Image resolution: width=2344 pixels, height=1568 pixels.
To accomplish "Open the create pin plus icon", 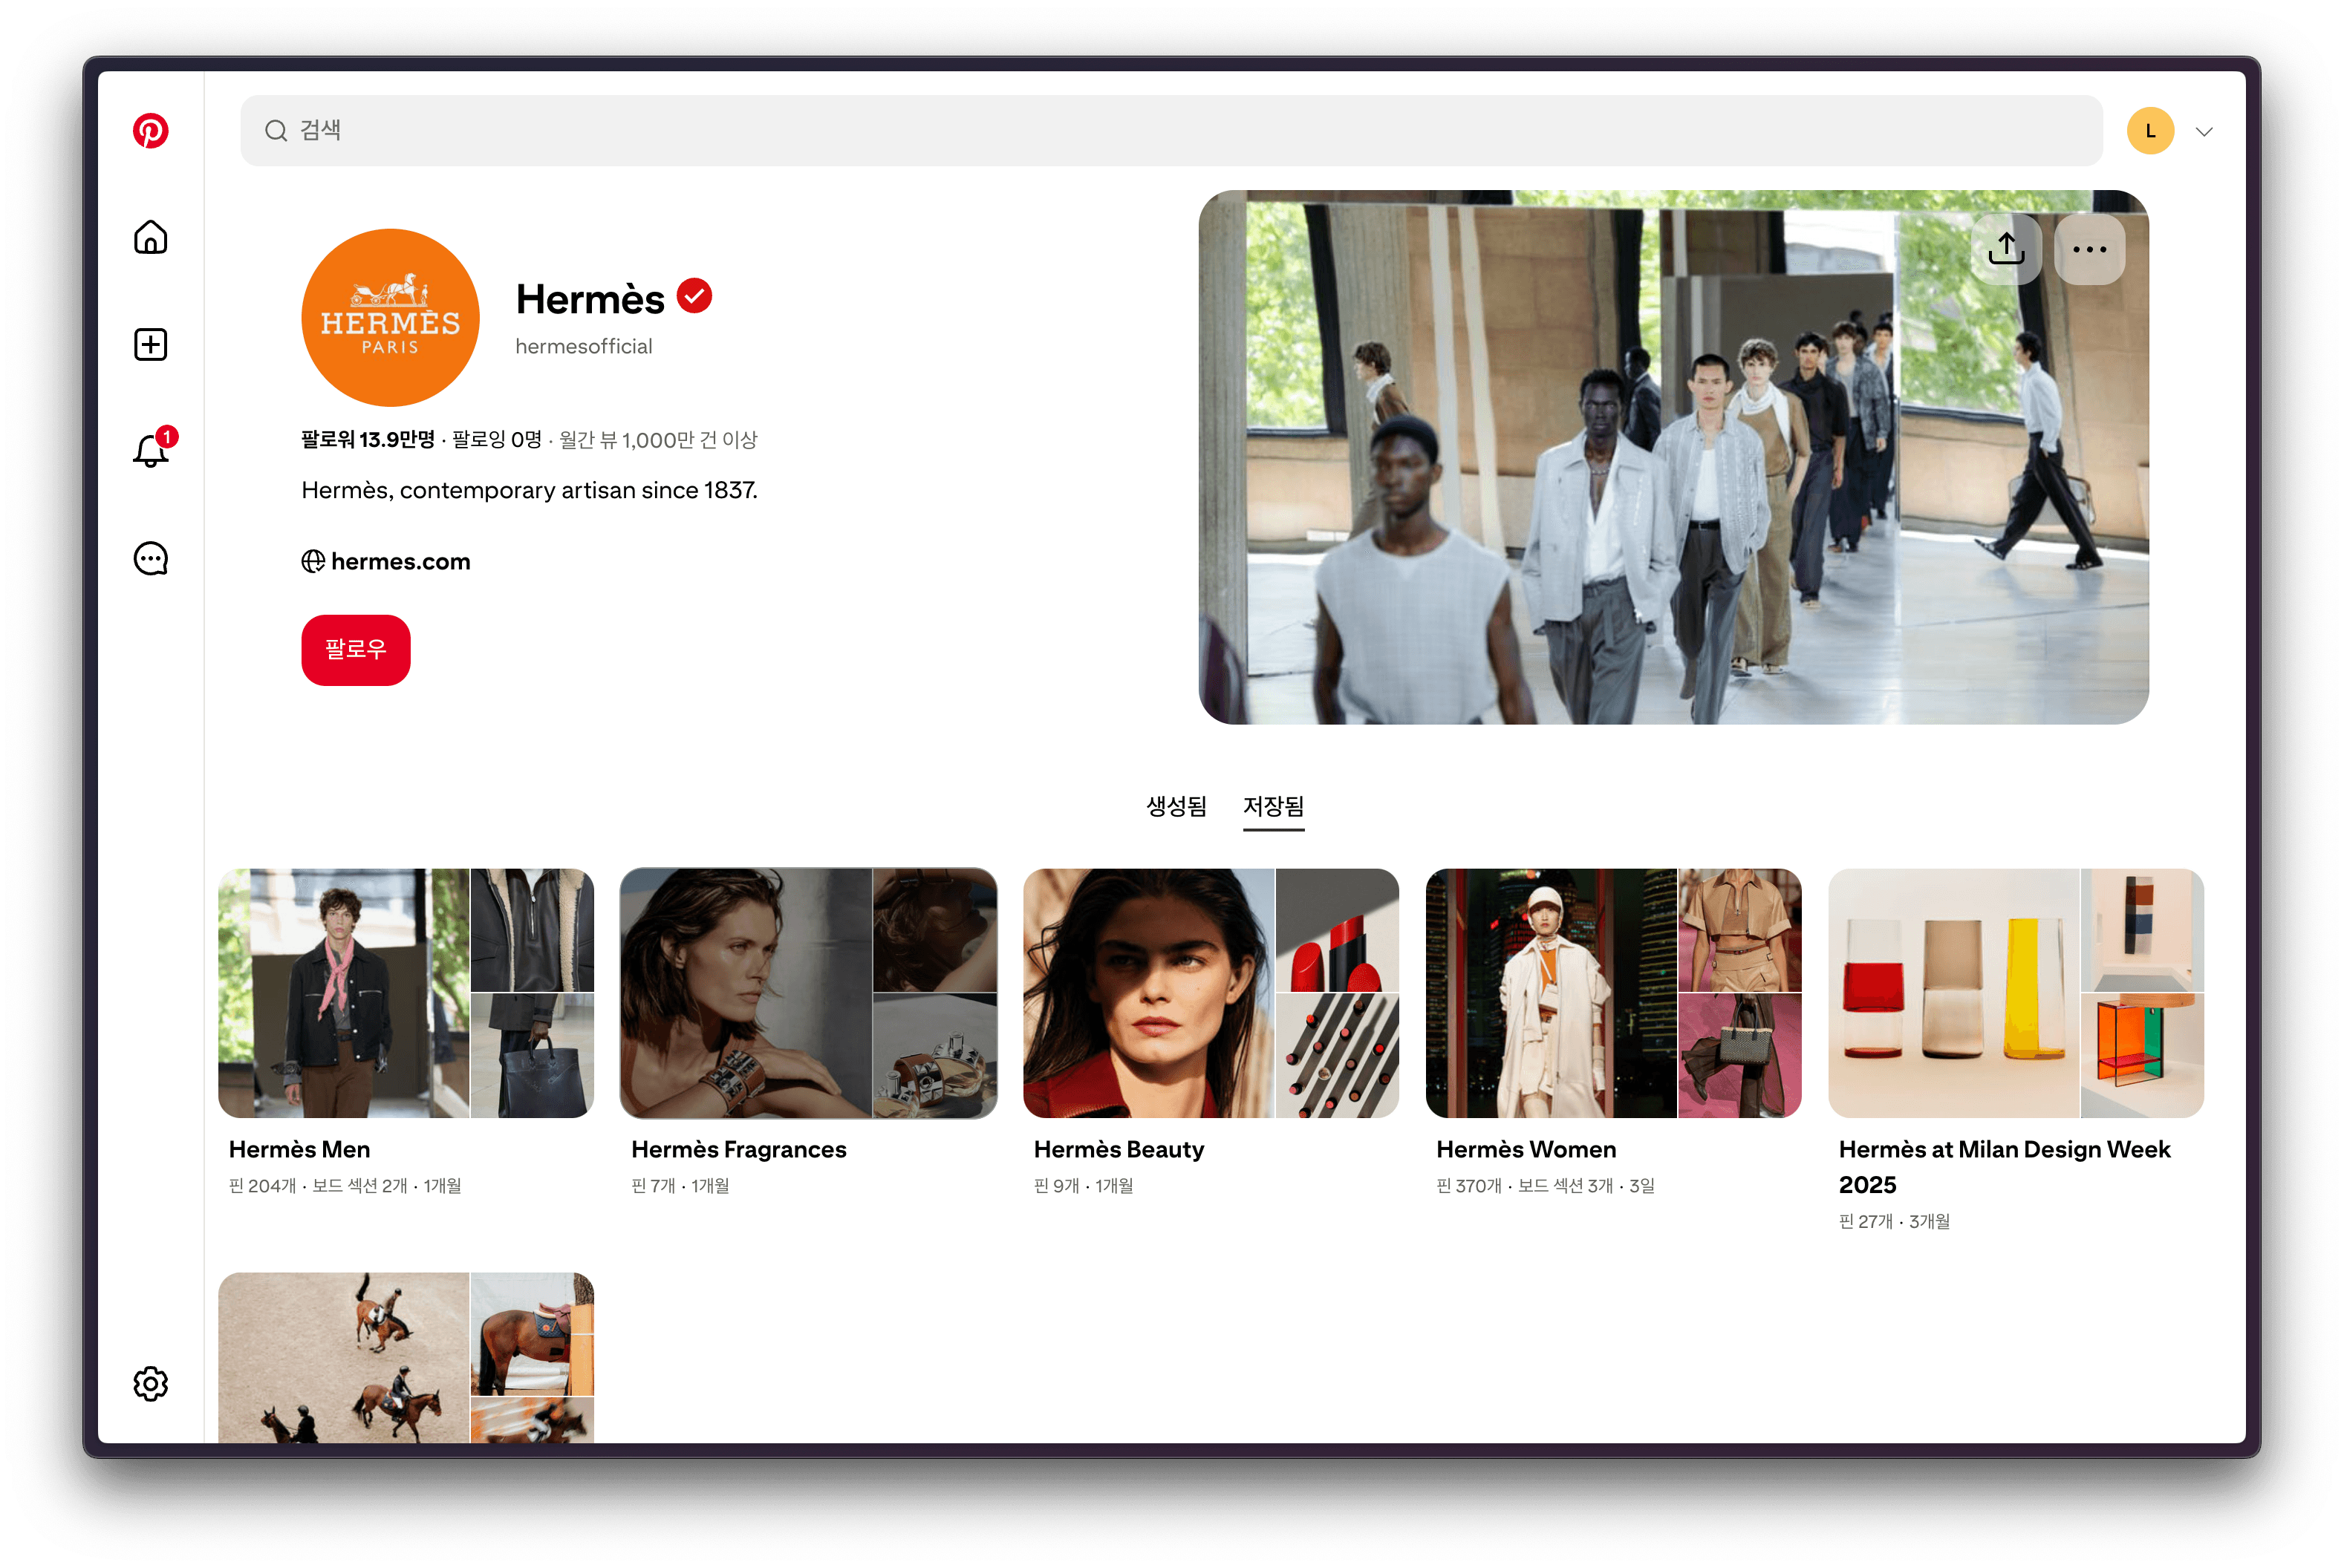I will [150, 344].
